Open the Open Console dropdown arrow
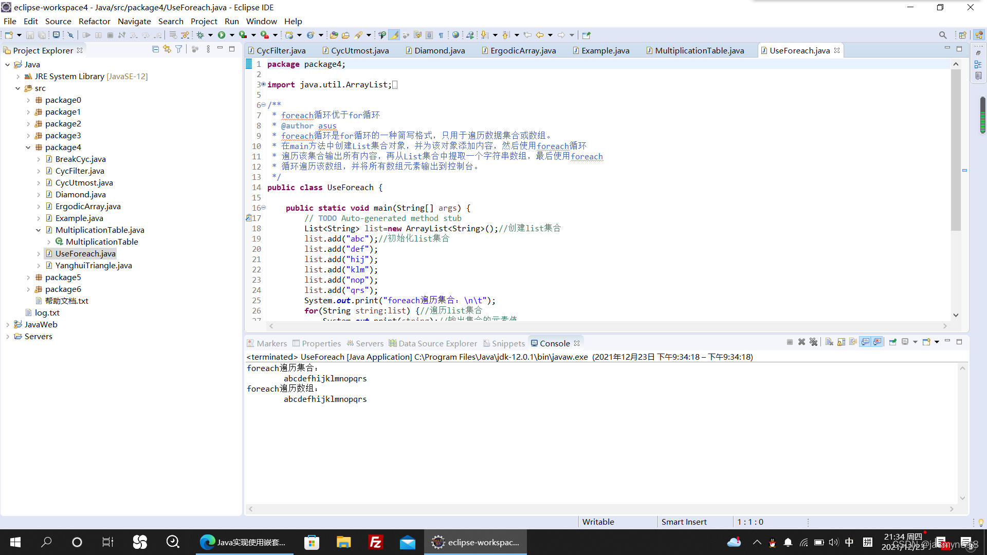Viewport: 987px width, 555px height. tap(937, 342)
